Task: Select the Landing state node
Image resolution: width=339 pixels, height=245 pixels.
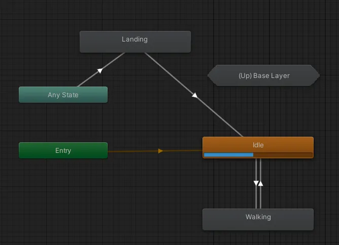Action: click(x=135, y=42)
